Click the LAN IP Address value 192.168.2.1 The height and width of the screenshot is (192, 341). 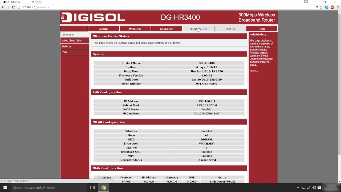(x=207, y=101)
